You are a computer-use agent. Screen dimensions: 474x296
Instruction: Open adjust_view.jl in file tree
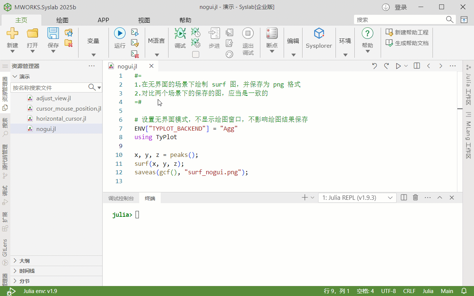[53, 98]
